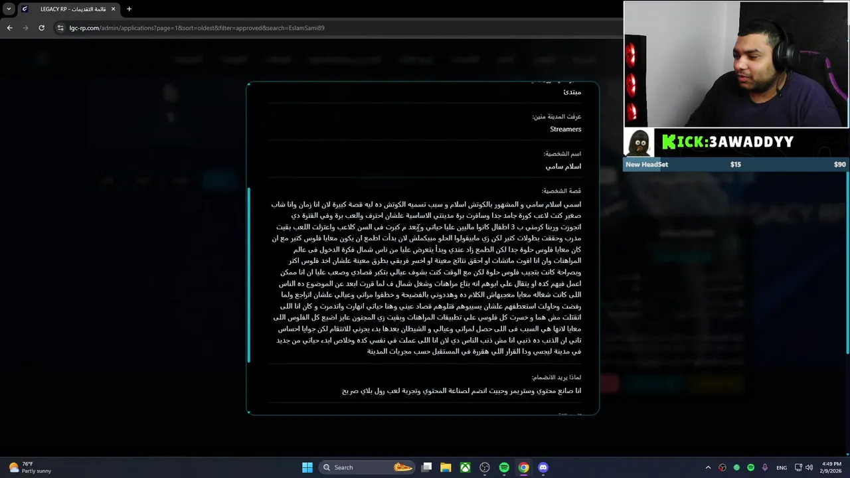Open OBS Studio from the taskbar
Image resolution: width=850 pixels, height=478 pixels.
[x=485, y=467]
